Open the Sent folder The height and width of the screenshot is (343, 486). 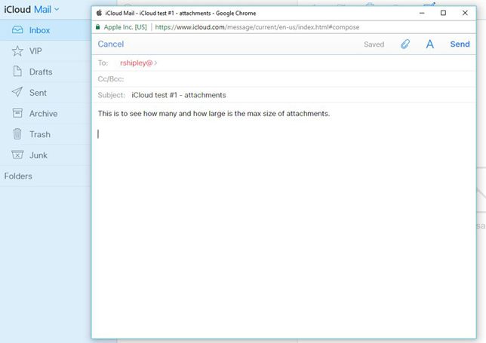(x=45, y=93)
